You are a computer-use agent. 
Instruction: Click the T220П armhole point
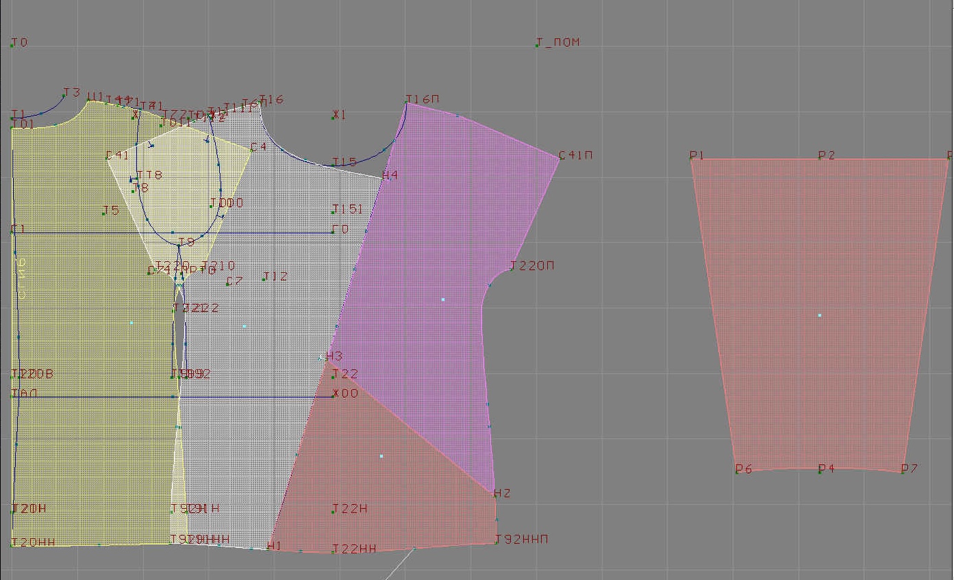tap(511, 269)
